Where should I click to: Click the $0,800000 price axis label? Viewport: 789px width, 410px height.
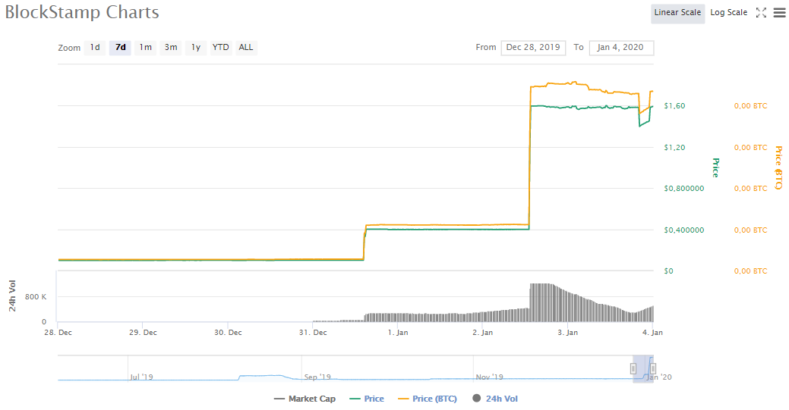pos(684,189)
